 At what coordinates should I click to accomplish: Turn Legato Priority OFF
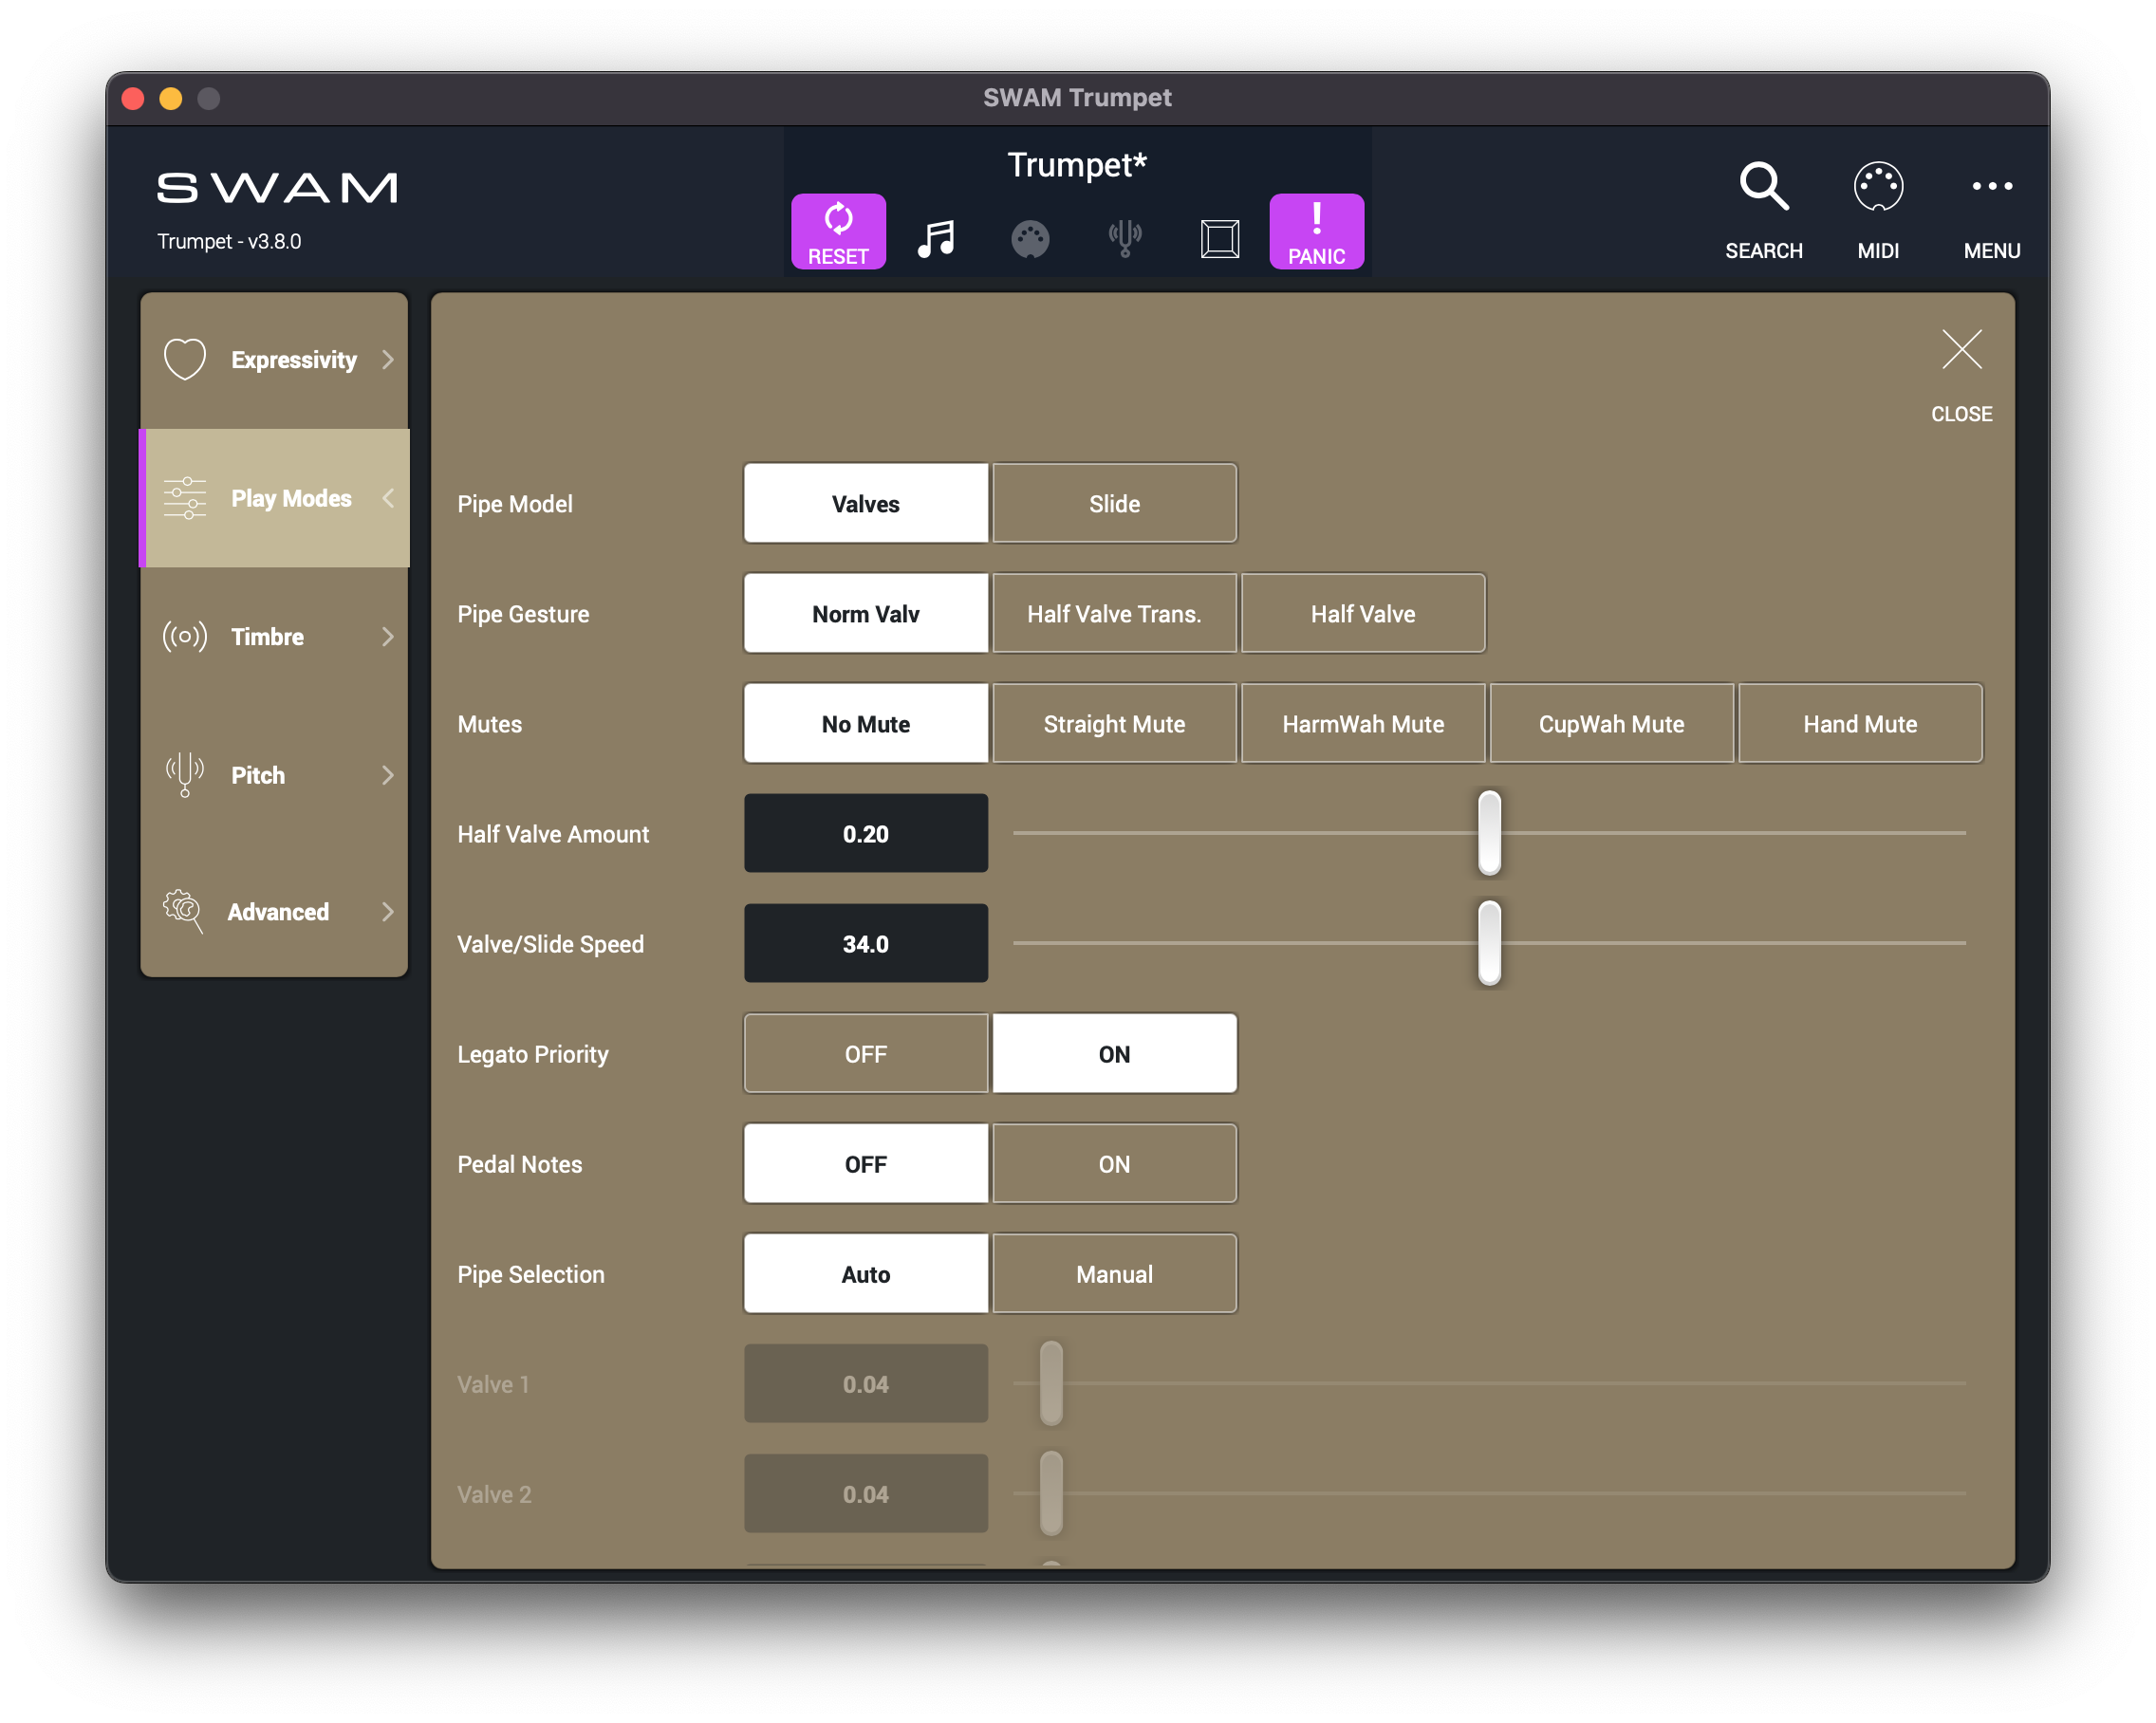865,1054
